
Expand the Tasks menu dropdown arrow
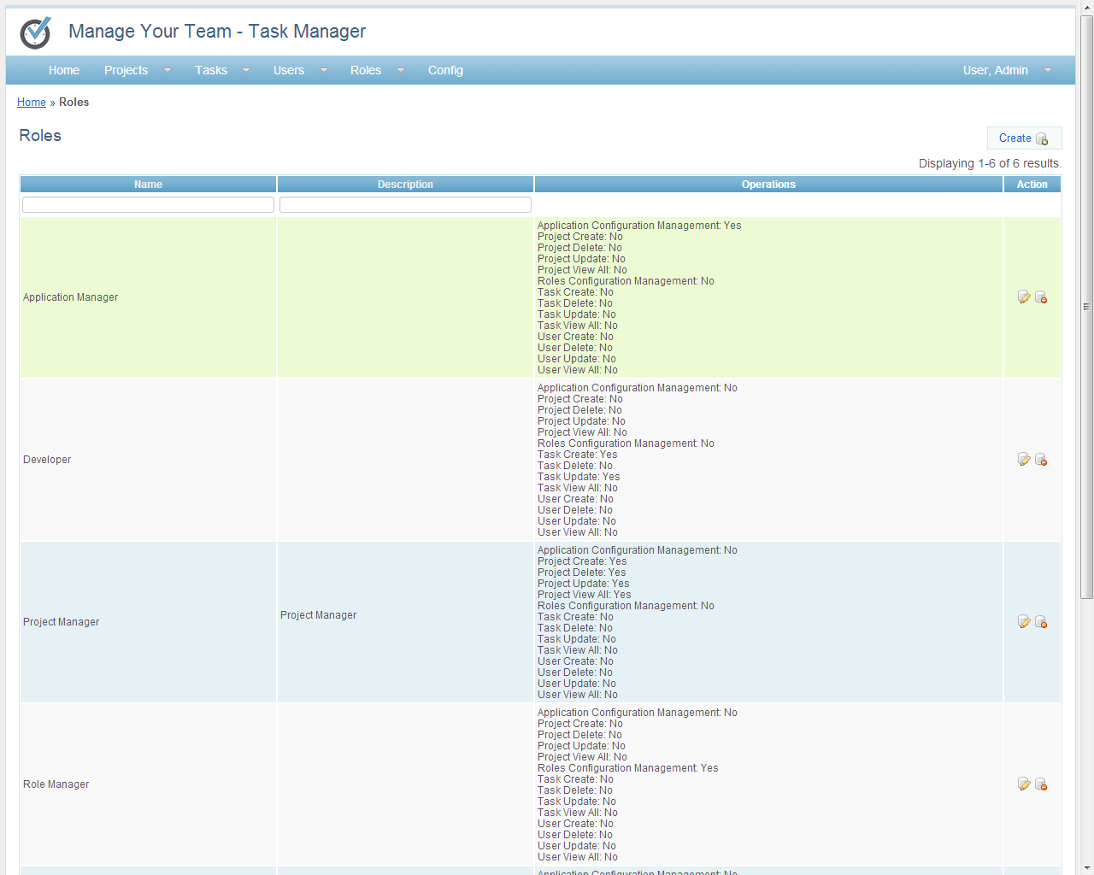[x=246, y=70]
